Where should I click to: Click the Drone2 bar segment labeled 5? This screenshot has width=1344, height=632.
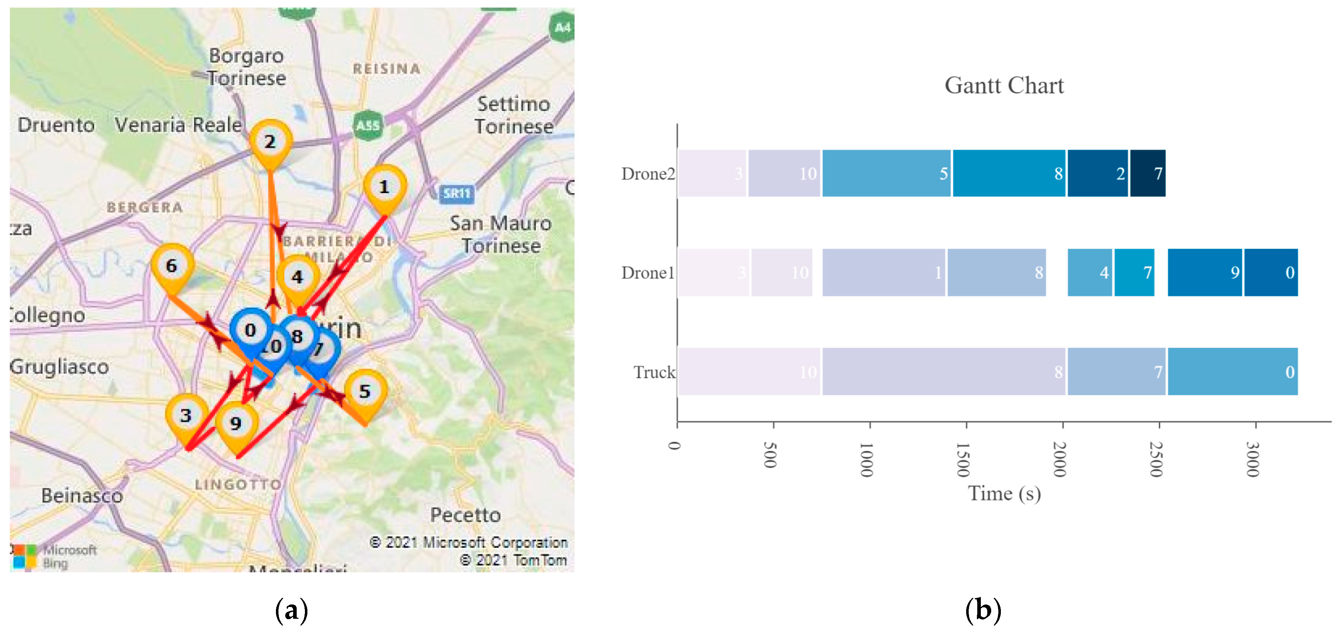886,173
